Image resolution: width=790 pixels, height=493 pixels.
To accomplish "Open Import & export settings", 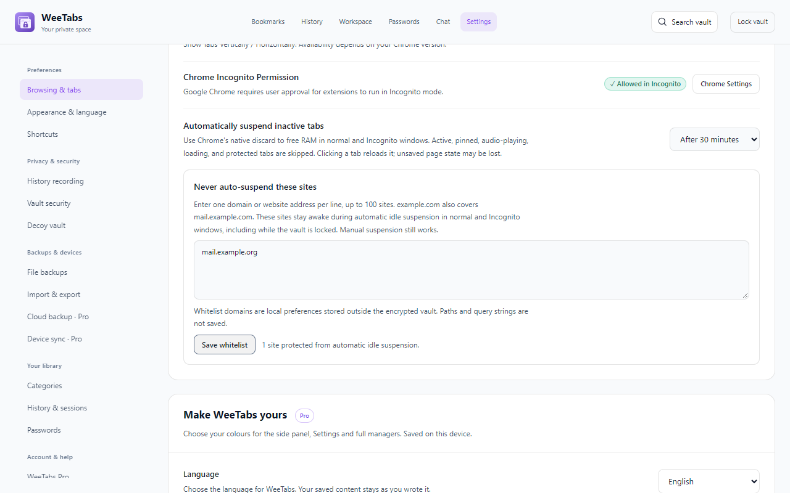I will tap(81, 294).
